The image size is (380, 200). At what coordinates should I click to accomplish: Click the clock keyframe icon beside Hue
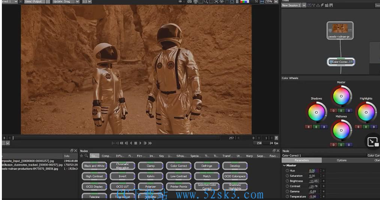point(287,171)
